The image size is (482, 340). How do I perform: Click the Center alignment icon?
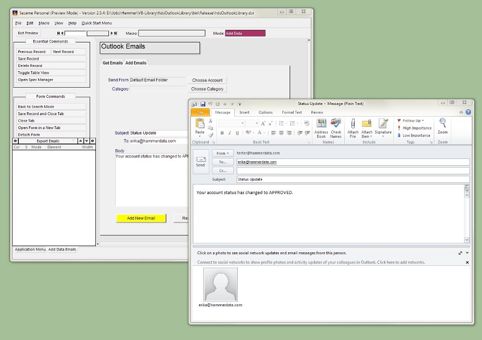(x=281, y=133)
